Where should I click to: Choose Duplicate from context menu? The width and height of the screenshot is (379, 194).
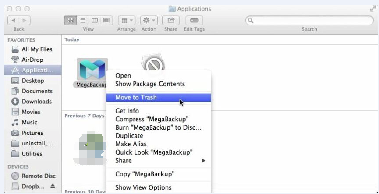coord(159,136)
